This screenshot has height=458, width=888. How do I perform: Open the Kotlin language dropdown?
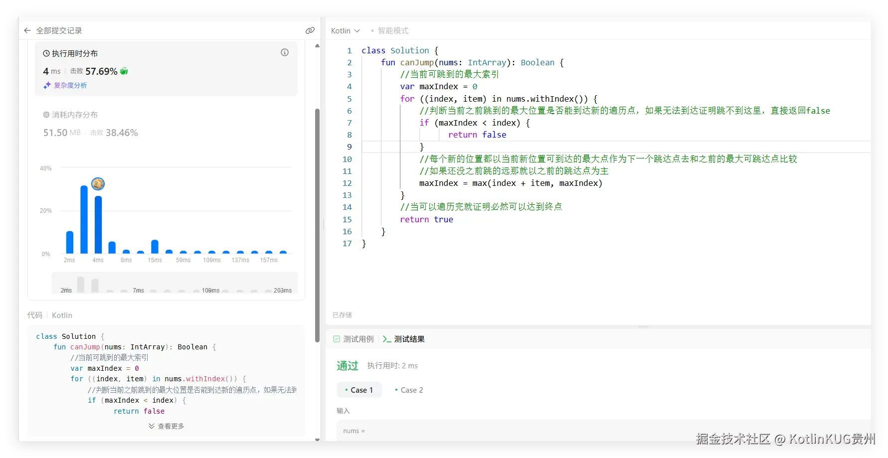coord(345,30)
